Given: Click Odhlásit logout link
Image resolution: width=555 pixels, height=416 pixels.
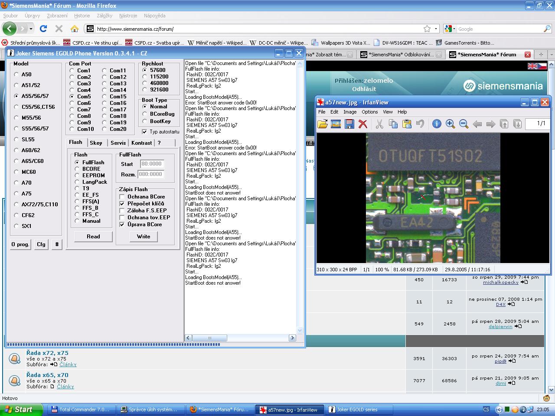Looking at the screenshot, I should [x=364, y=89].
